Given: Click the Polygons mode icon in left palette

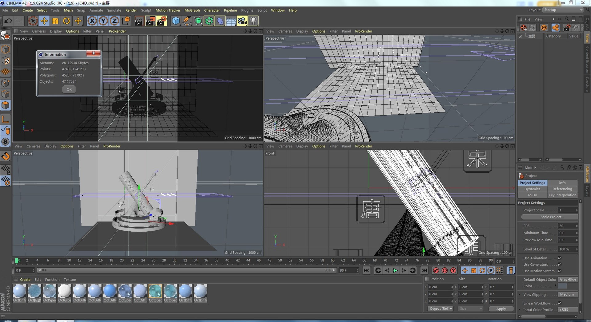Looking at the screenshot, I should coord(6,105).
